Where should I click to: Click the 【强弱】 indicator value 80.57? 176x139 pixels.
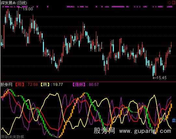point(94,84)
